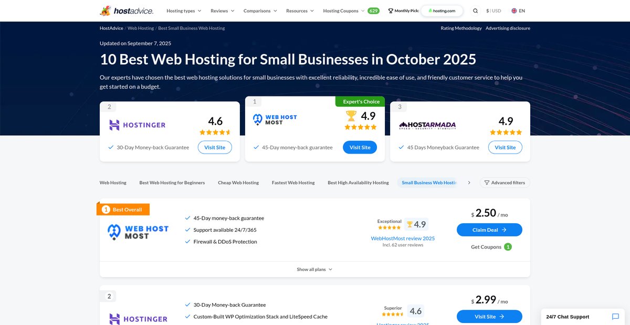Expand the Comparisons menu
Image resolution: width=630 pixels, height=325 pixels.
[260, 10]
